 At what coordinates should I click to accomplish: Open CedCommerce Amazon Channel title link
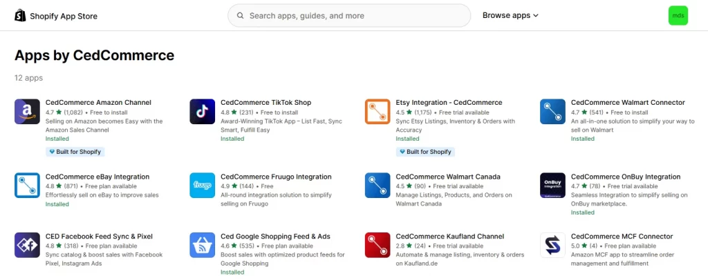(98, 103)
